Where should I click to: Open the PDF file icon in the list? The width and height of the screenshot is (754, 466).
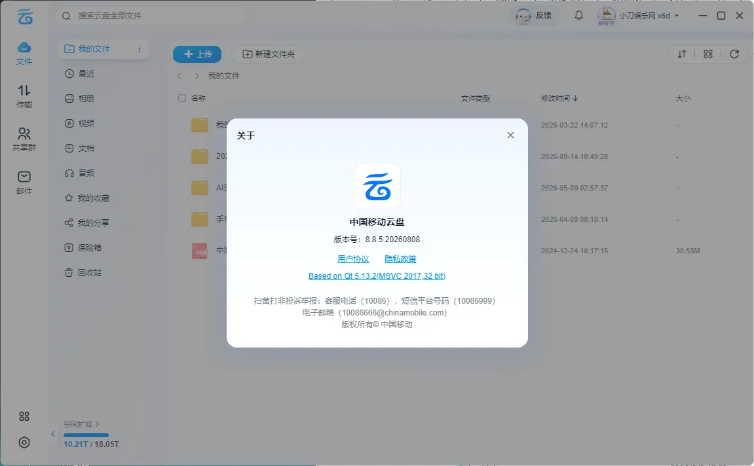(200, 251)
